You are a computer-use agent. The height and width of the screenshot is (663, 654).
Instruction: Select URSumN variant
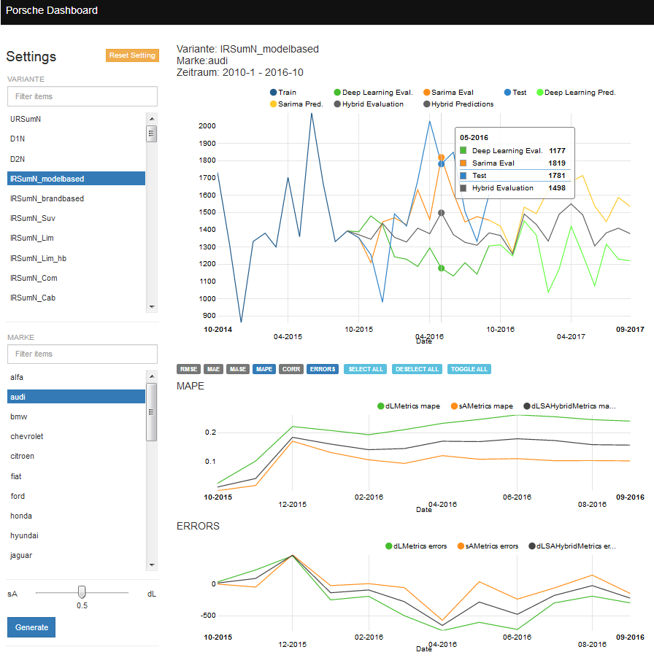pos(76,119)
